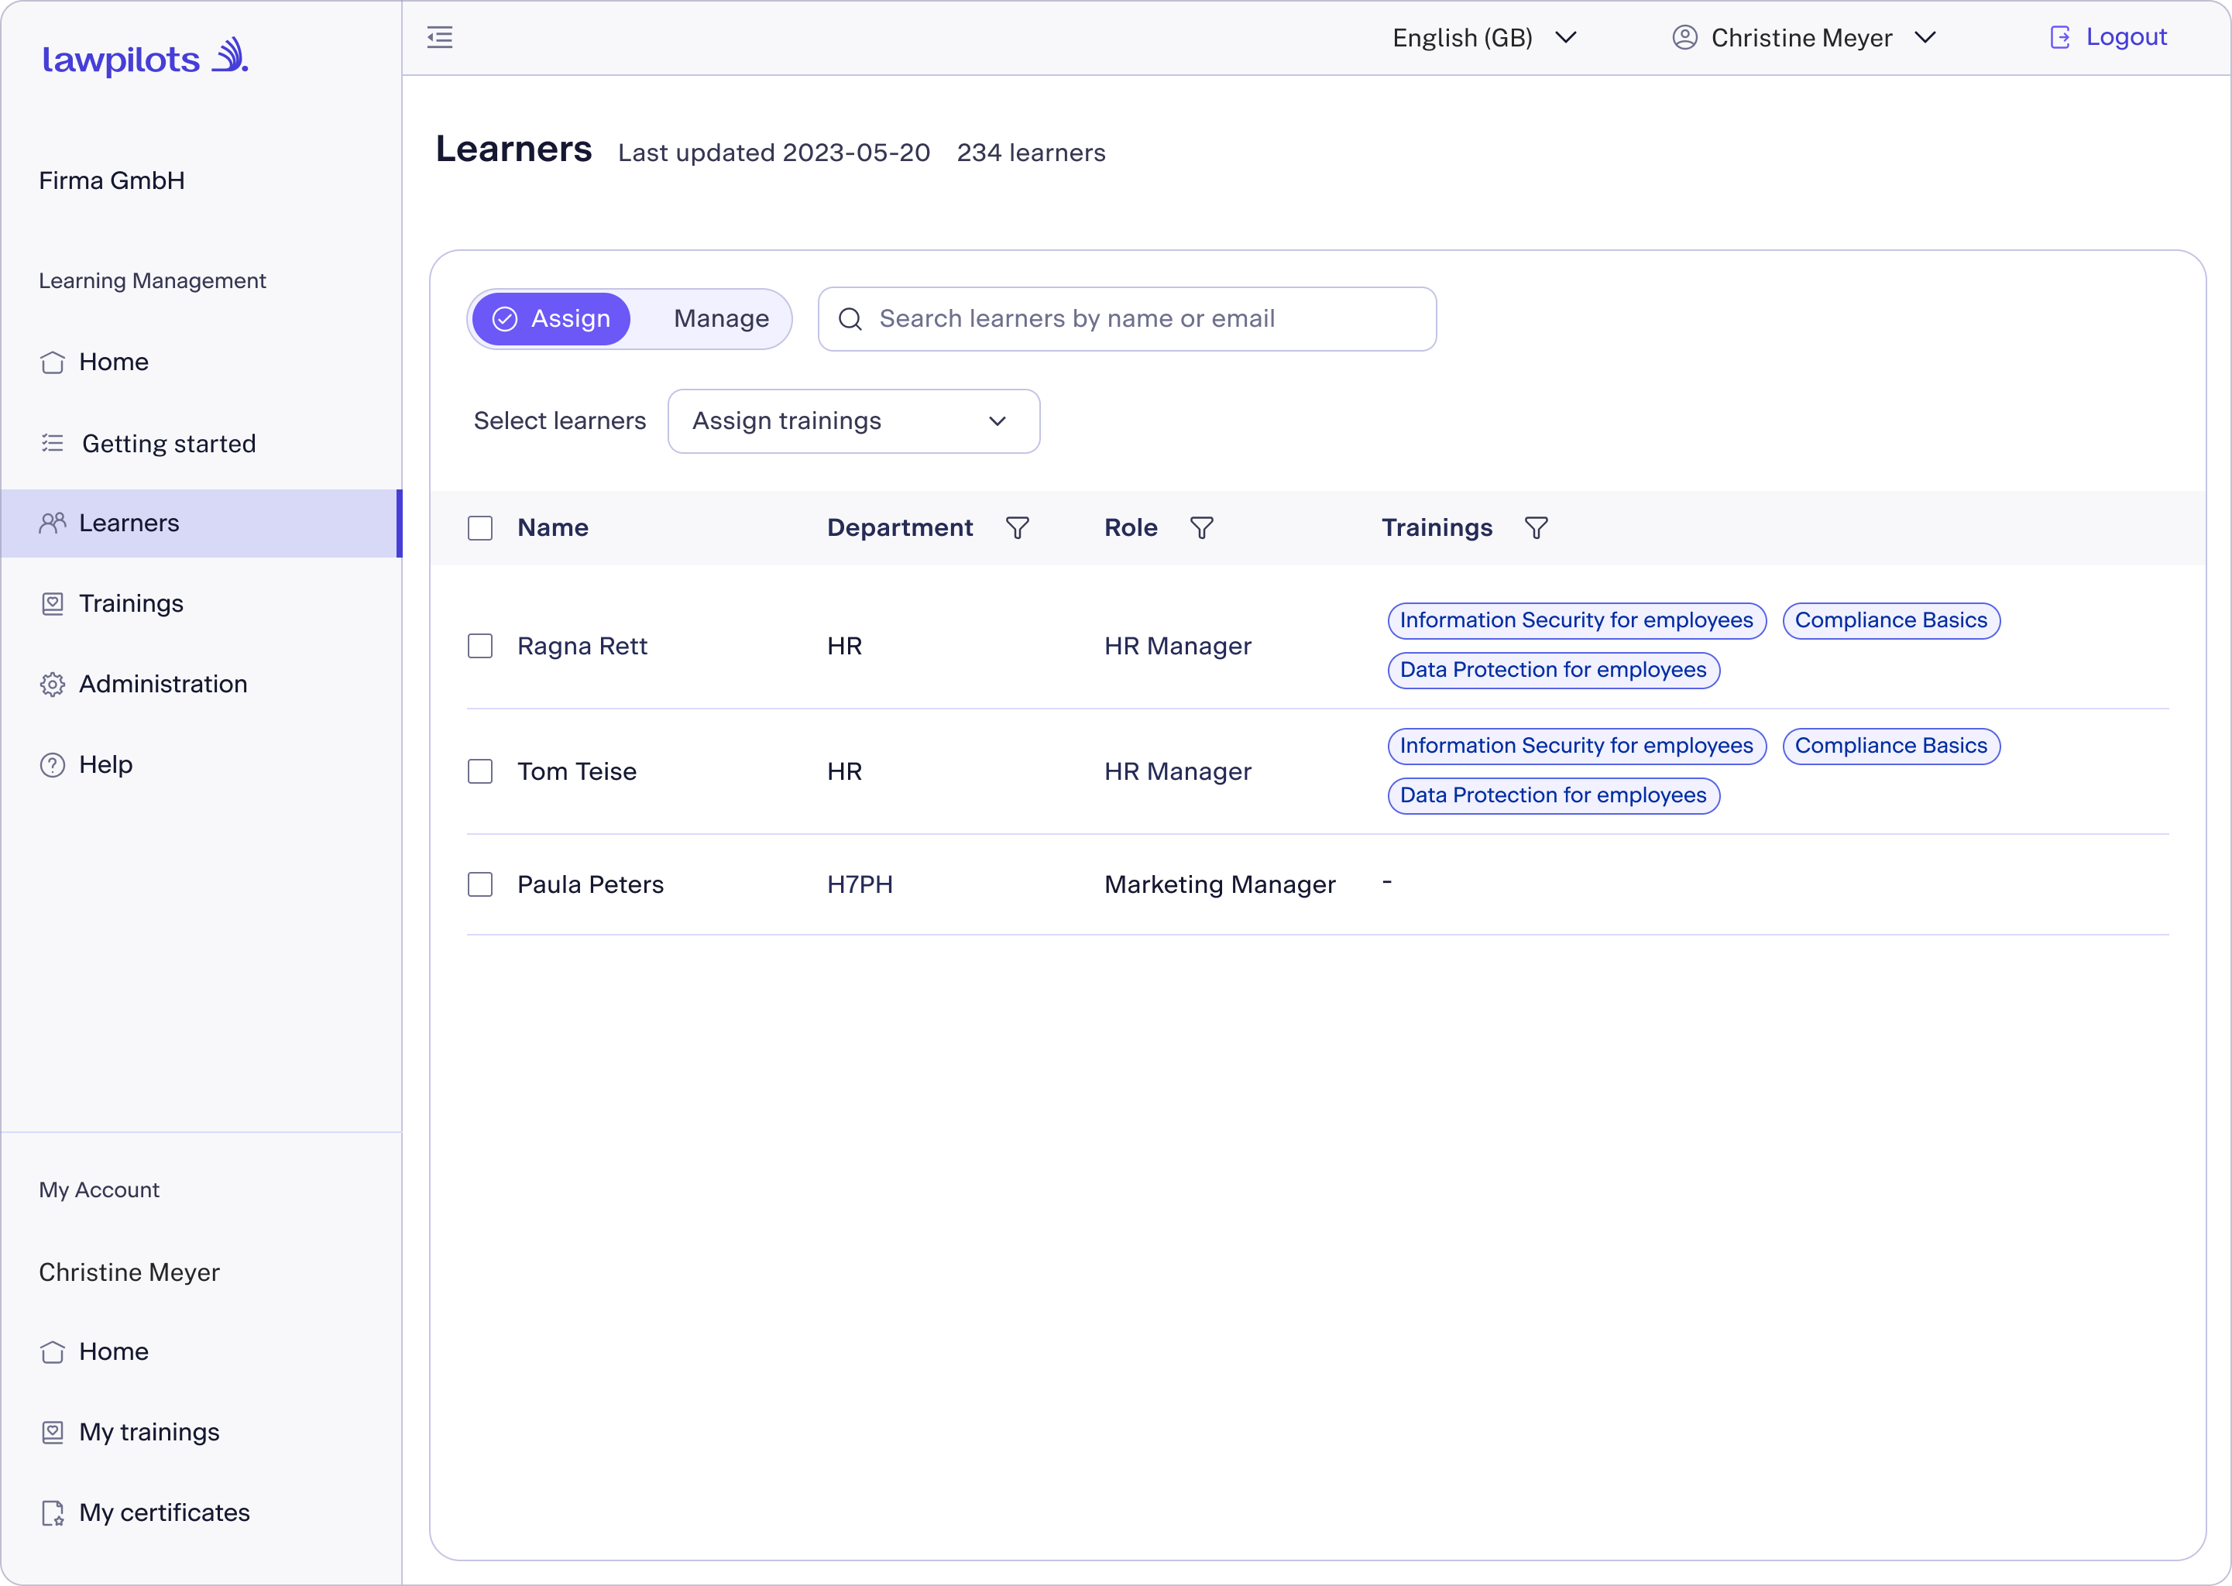Click the Select learners label
Screen dimensions: 2232x1586
tap(559, 421)
